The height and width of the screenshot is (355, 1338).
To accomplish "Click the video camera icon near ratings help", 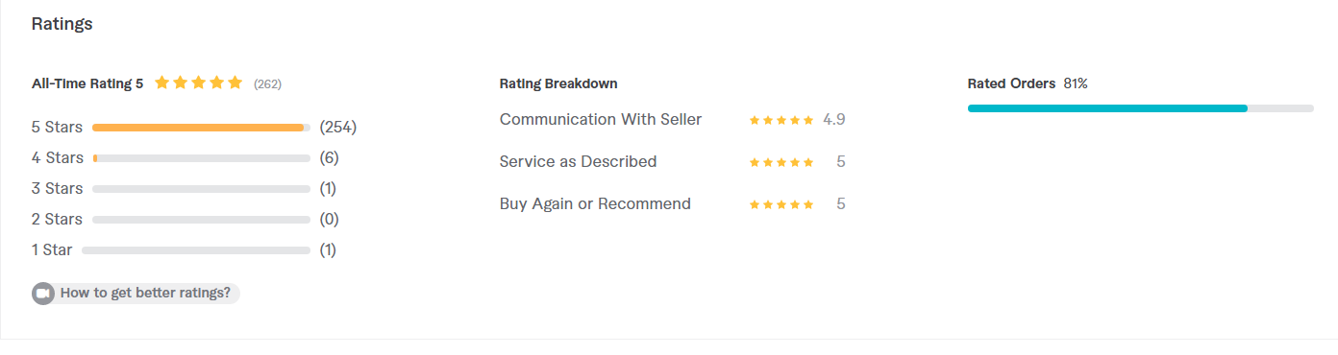I will click(42, 294).
